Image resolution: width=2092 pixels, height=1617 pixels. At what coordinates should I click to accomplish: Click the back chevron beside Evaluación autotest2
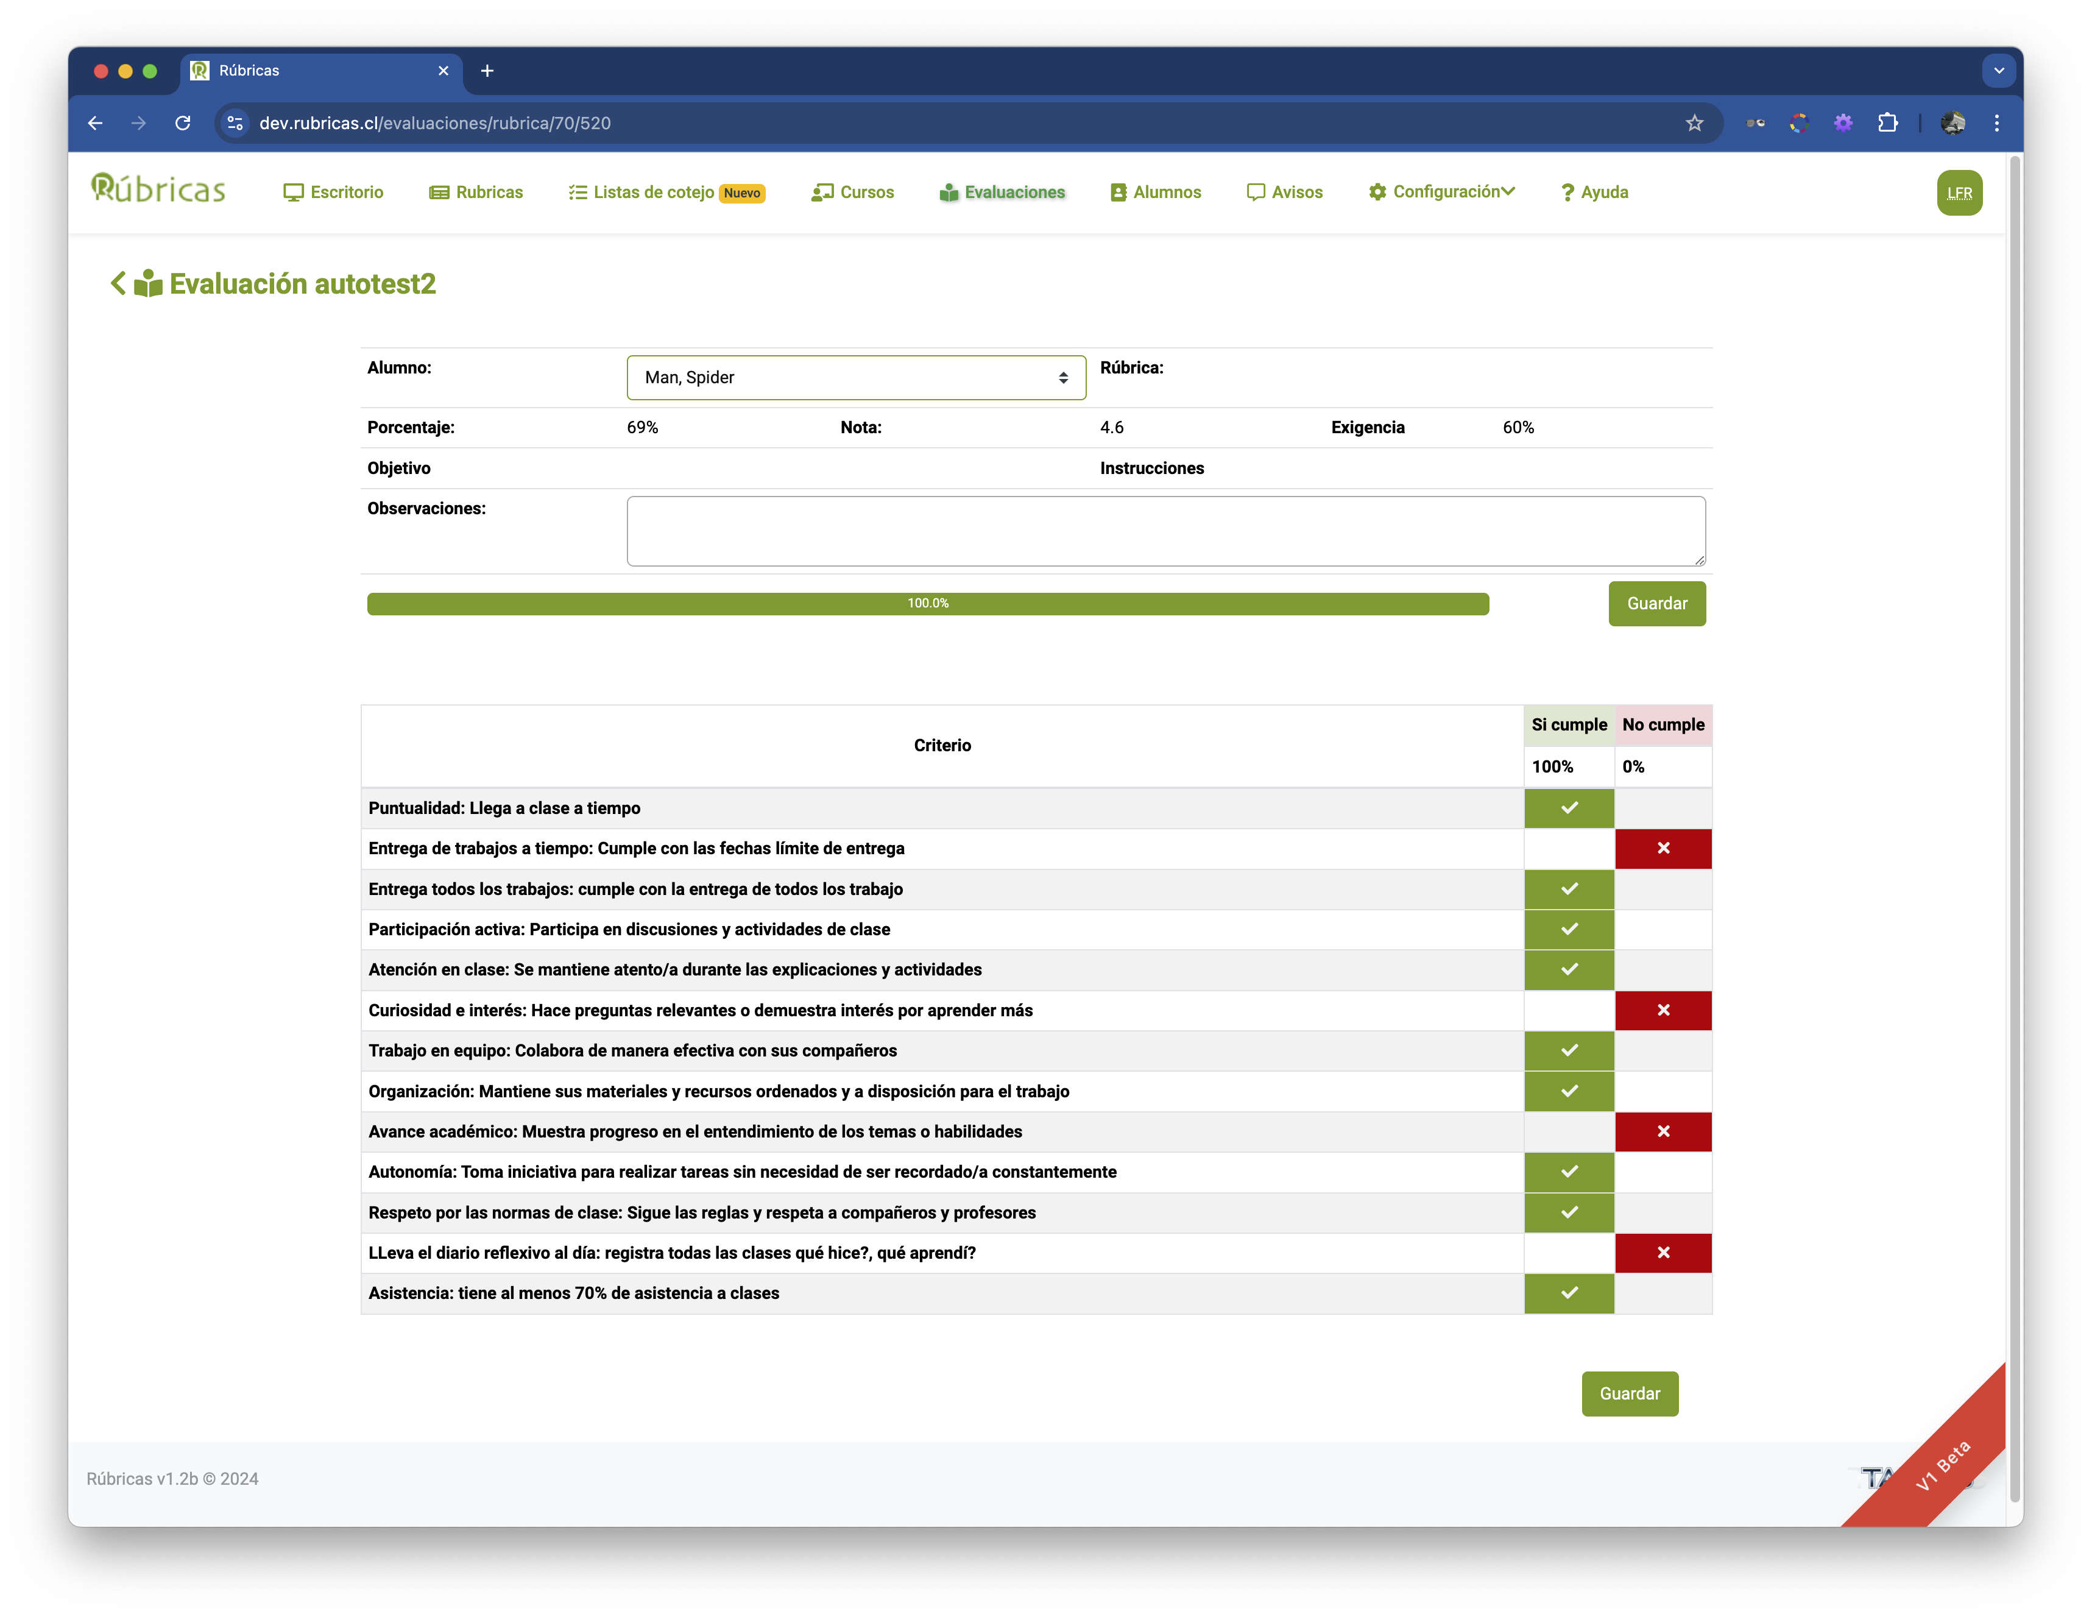pos(118,283)
